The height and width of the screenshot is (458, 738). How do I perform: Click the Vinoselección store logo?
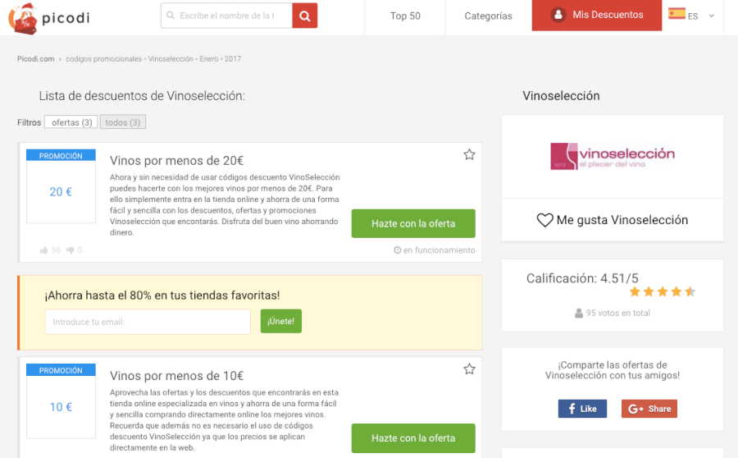pos(613,157)
